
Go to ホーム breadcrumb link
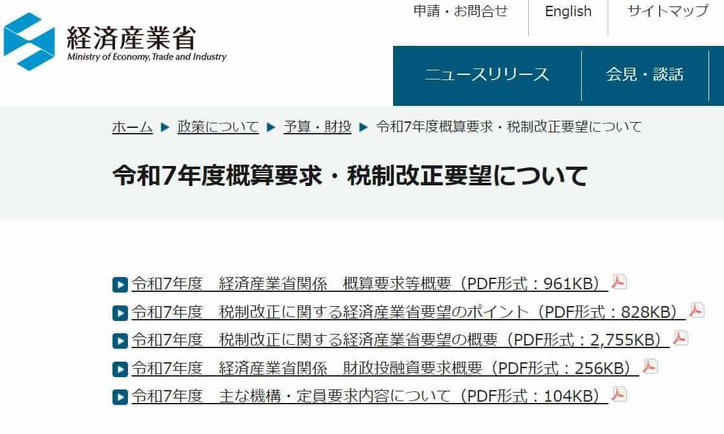click(132, 127)
